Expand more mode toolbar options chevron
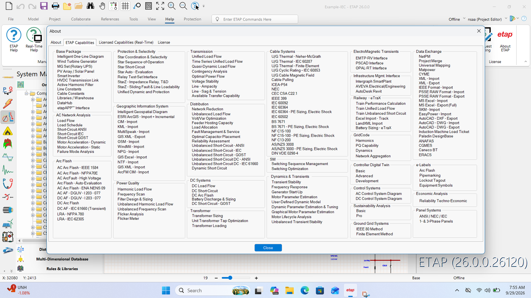 [x=11, y=271]
